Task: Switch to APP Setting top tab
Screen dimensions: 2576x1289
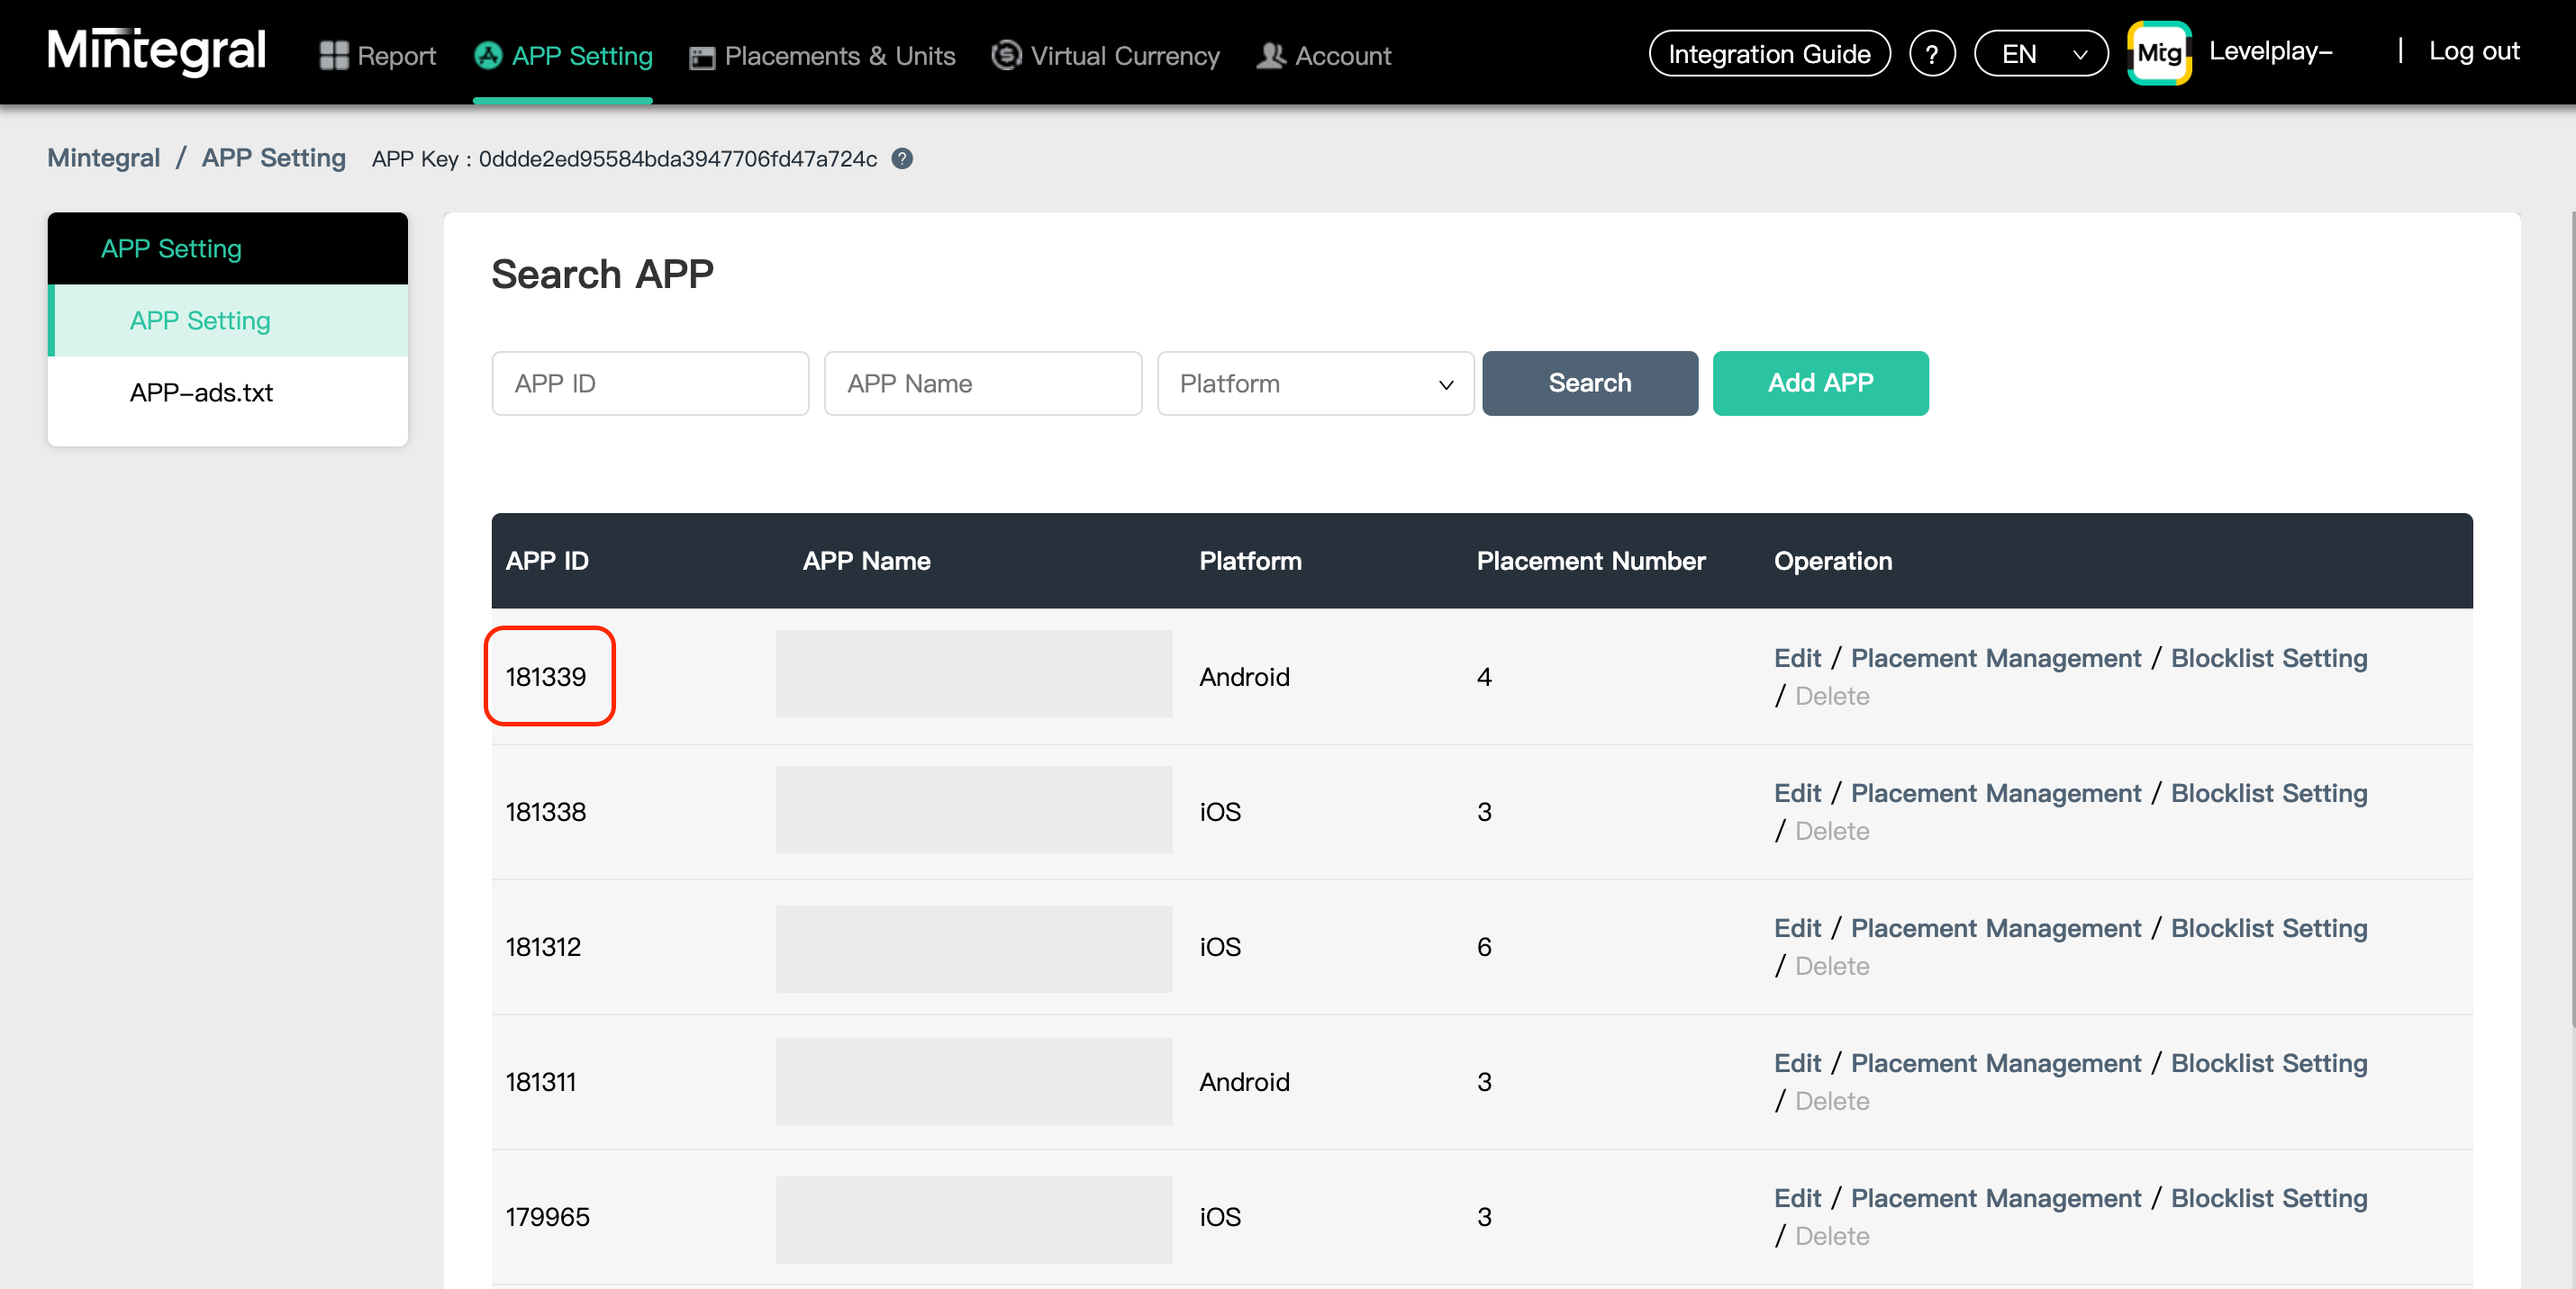Action: click(x=563, y=56)
